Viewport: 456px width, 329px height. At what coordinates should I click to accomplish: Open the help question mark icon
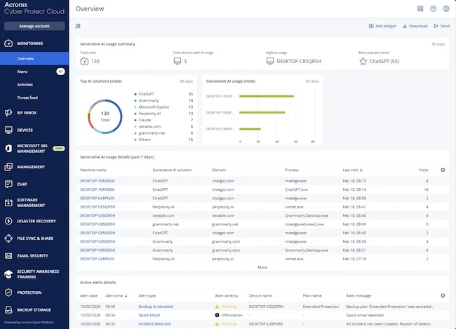point(434,8)
